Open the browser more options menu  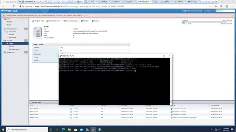232,6
